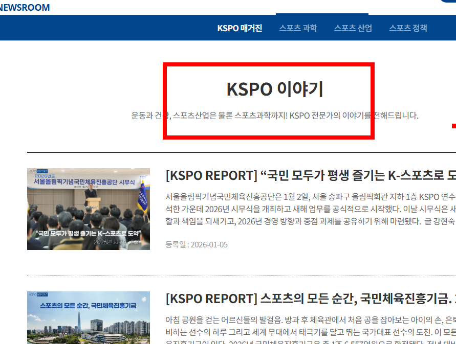Select the 스포츠 산업 menu item

coord(353,28)
